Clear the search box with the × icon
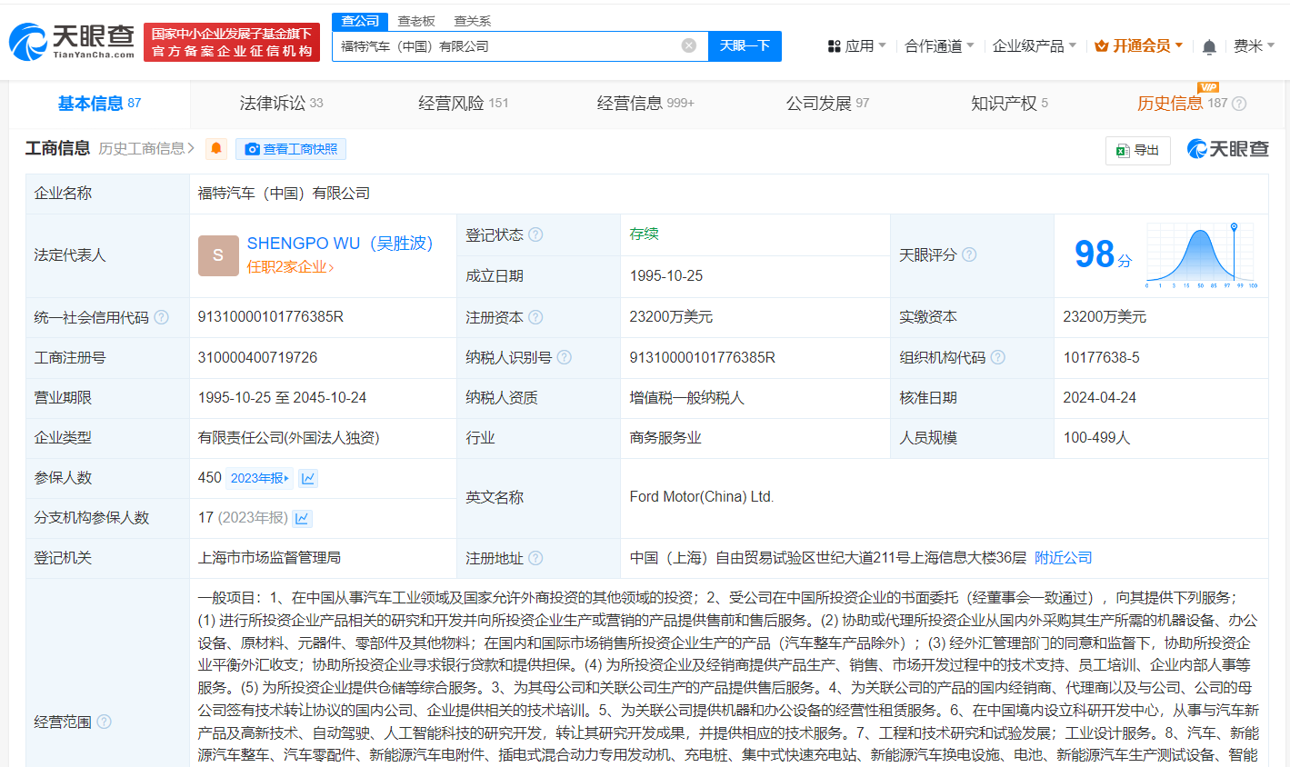This screenshot has width=1290, height=767. [688, 45]
